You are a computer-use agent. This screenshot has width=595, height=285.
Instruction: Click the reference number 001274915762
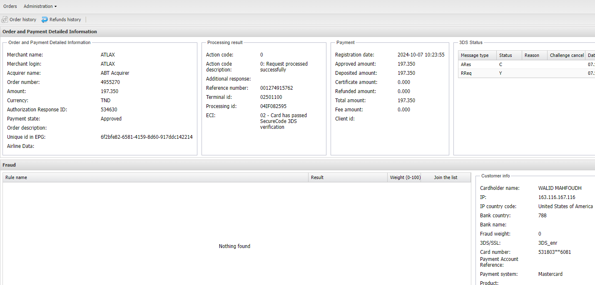coord(276,88)
